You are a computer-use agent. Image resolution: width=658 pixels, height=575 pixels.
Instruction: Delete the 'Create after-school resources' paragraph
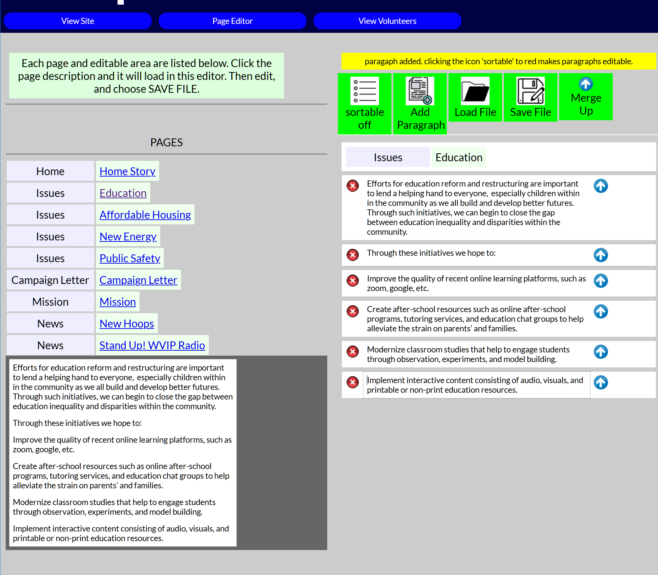(353, 311)
